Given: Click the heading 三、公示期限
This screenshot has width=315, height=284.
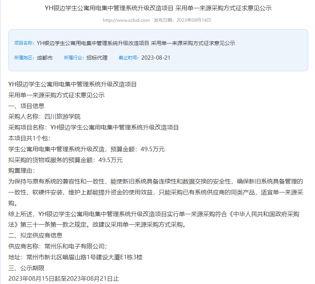Looking at the screenshot, I should [x=26, y=268].
